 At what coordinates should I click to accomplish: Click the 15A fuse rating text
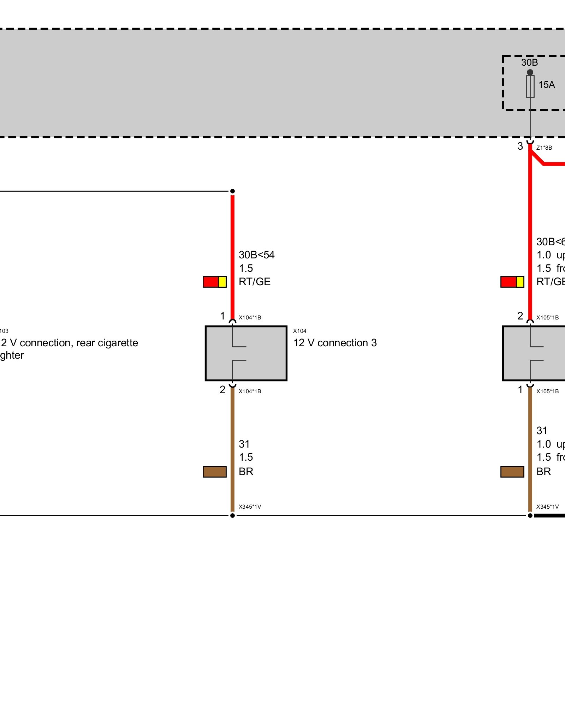pos(546,85)
